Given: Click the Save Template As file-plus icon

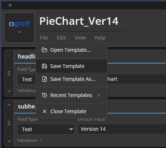Looking at the screenshot, I should click(45, 79).
